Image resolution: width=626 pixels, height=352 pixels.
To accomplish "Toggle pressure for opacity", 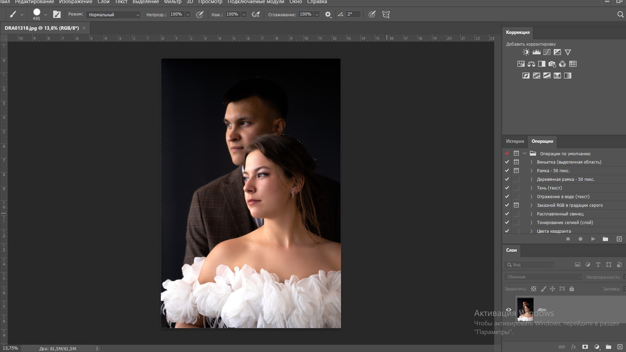I will pos(200,15).
